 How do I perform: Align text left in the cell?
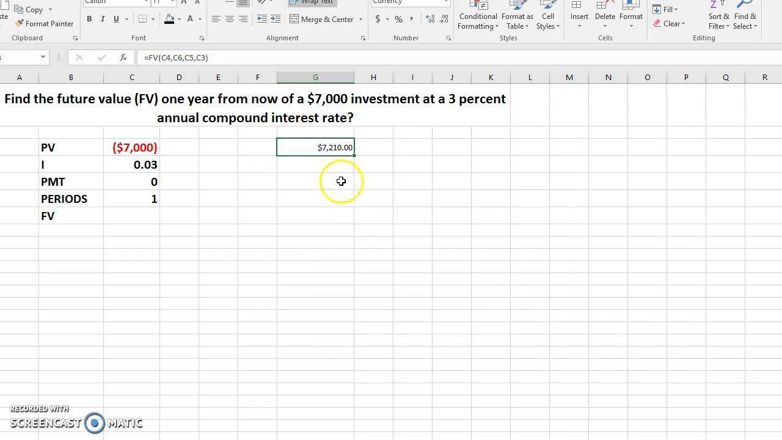point(216,19)
